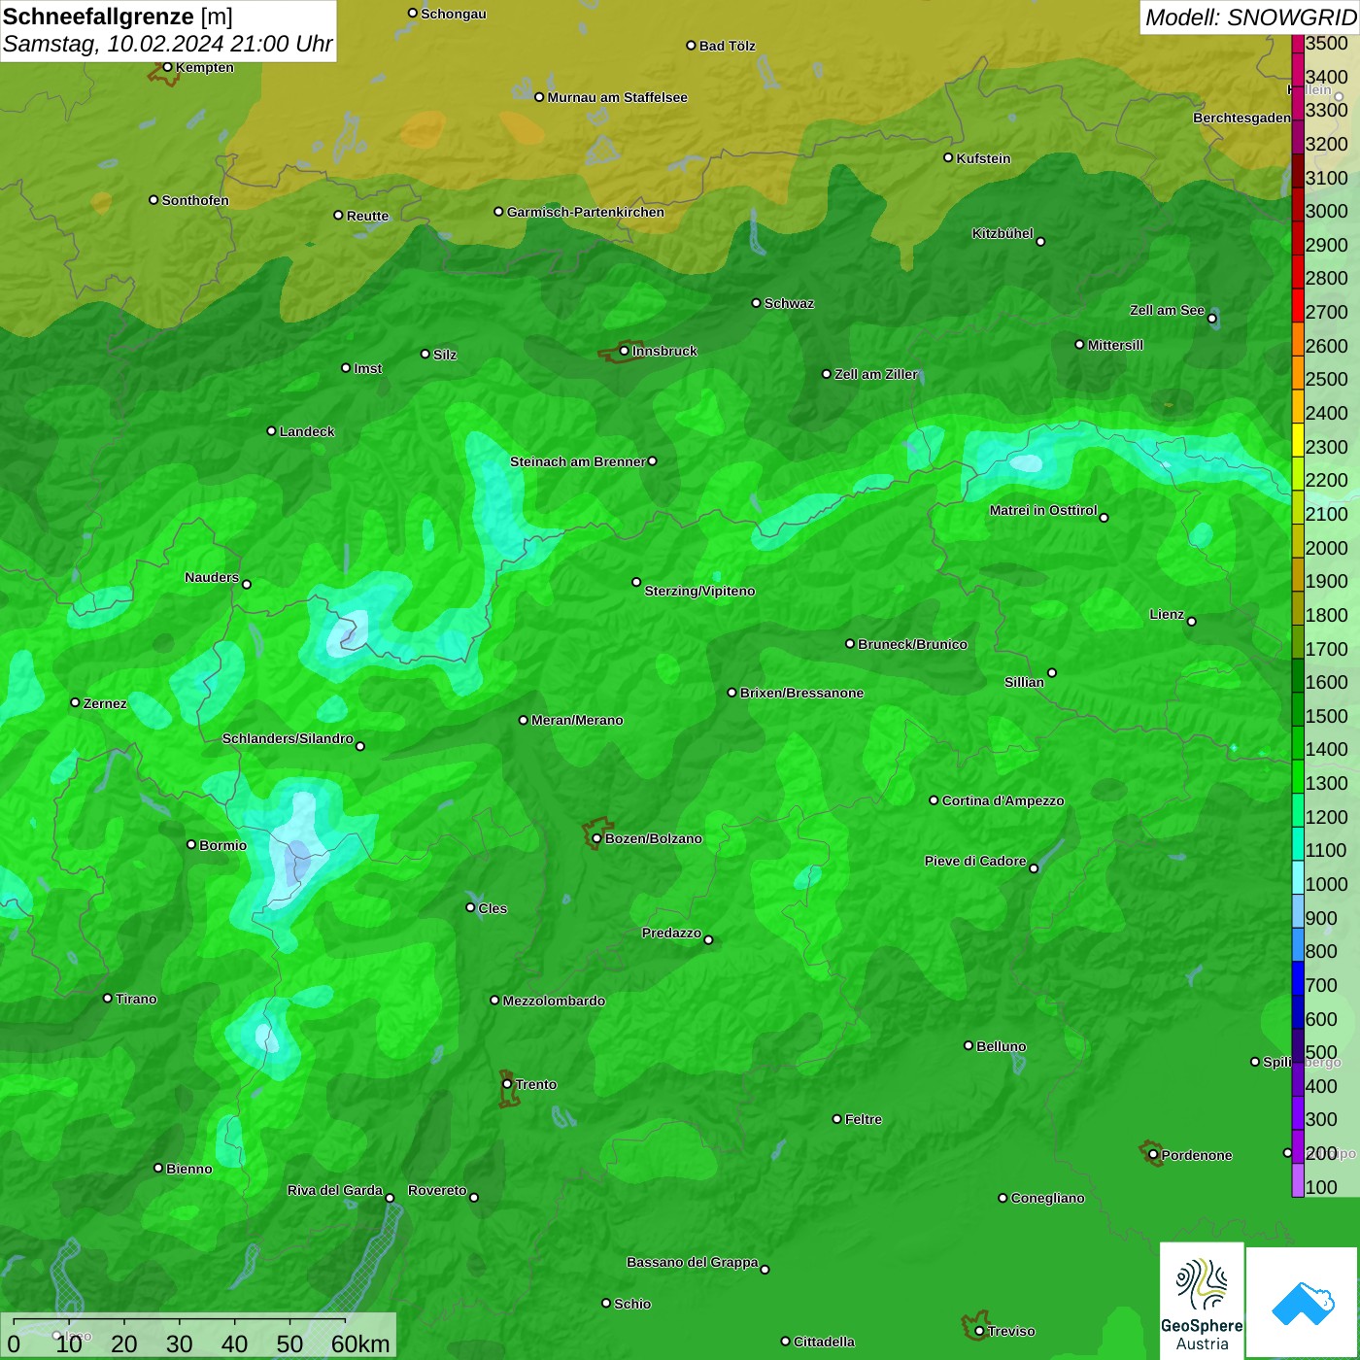Click the Zell am See location dot
1360x1360 pixels.
[1212, 318]
